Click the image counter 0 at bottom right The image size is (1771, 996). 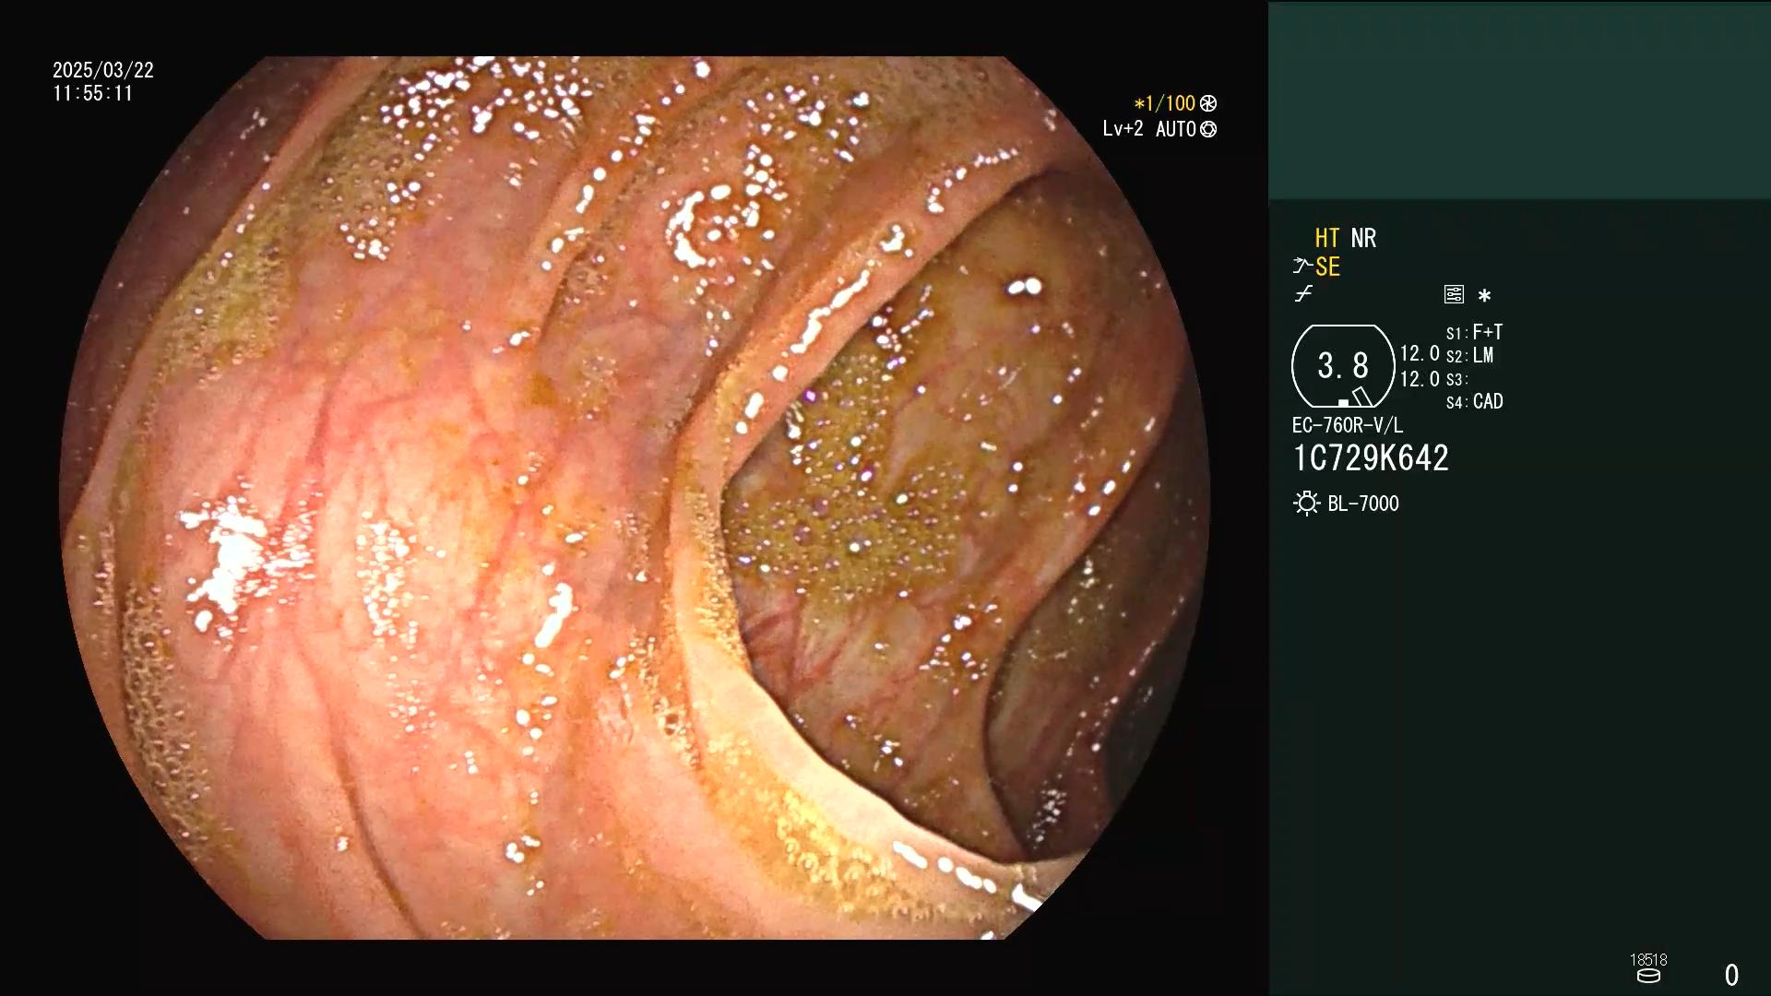pyautogui.click(x=1731, y=975)
